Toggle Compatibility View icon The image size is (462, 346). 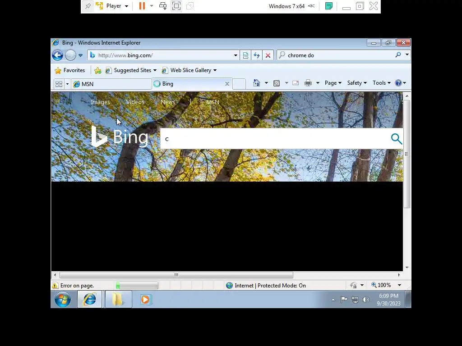245,55
